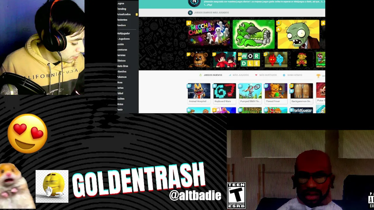Open Mesa category in the sidebar
The width and height of the screenshot is (374, 210).
[120, 83]
